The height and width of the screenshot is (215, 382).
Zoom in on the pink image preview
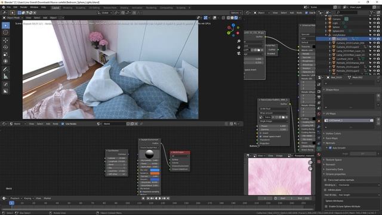click(x=310, y=162)
